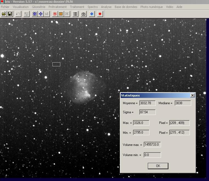Click the blue four-arrow icon
Screen dimensions: 209x181
(41, 14)
